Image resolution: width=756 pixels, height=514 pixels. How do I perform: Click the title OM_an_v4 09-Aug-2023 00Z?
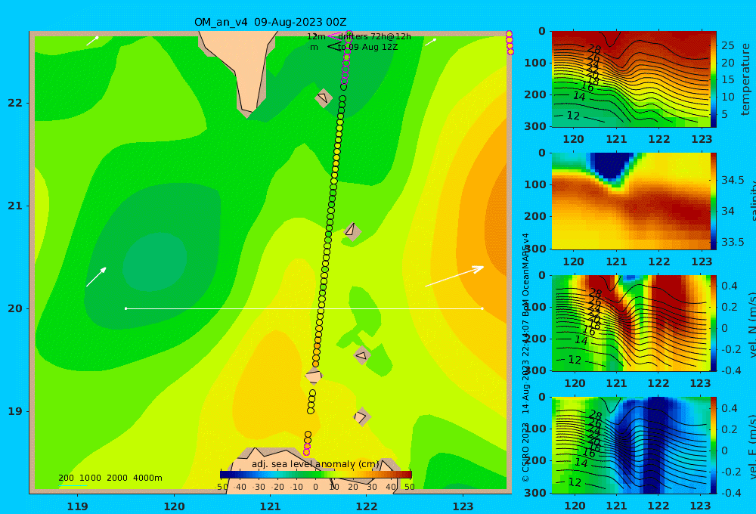click(270, 22)
